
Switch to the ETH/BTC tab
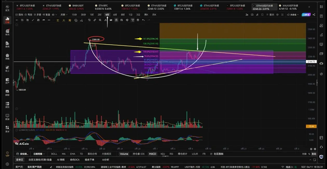pos(103,7)
